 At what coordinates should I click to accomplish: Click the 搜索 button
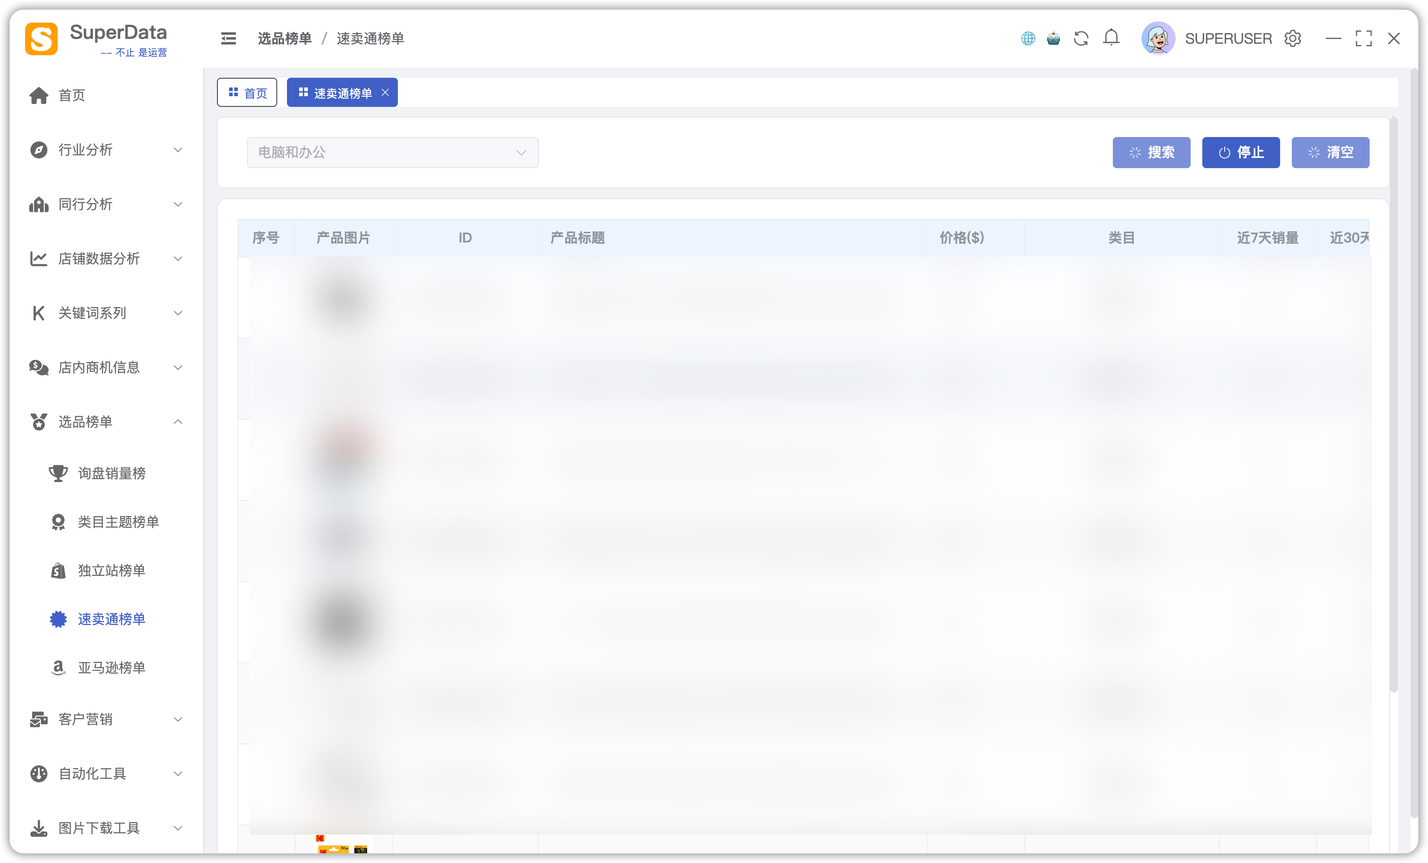click(1151, 152)
